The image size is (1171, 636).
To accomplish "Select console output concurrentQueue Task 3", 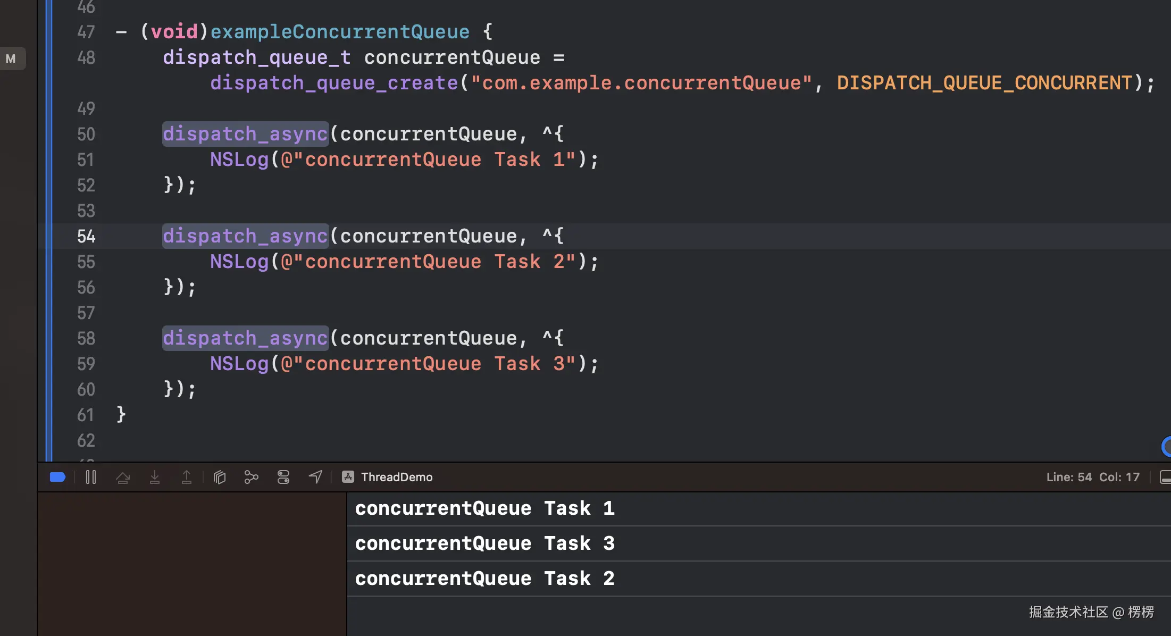I will [x=484, y=543].
